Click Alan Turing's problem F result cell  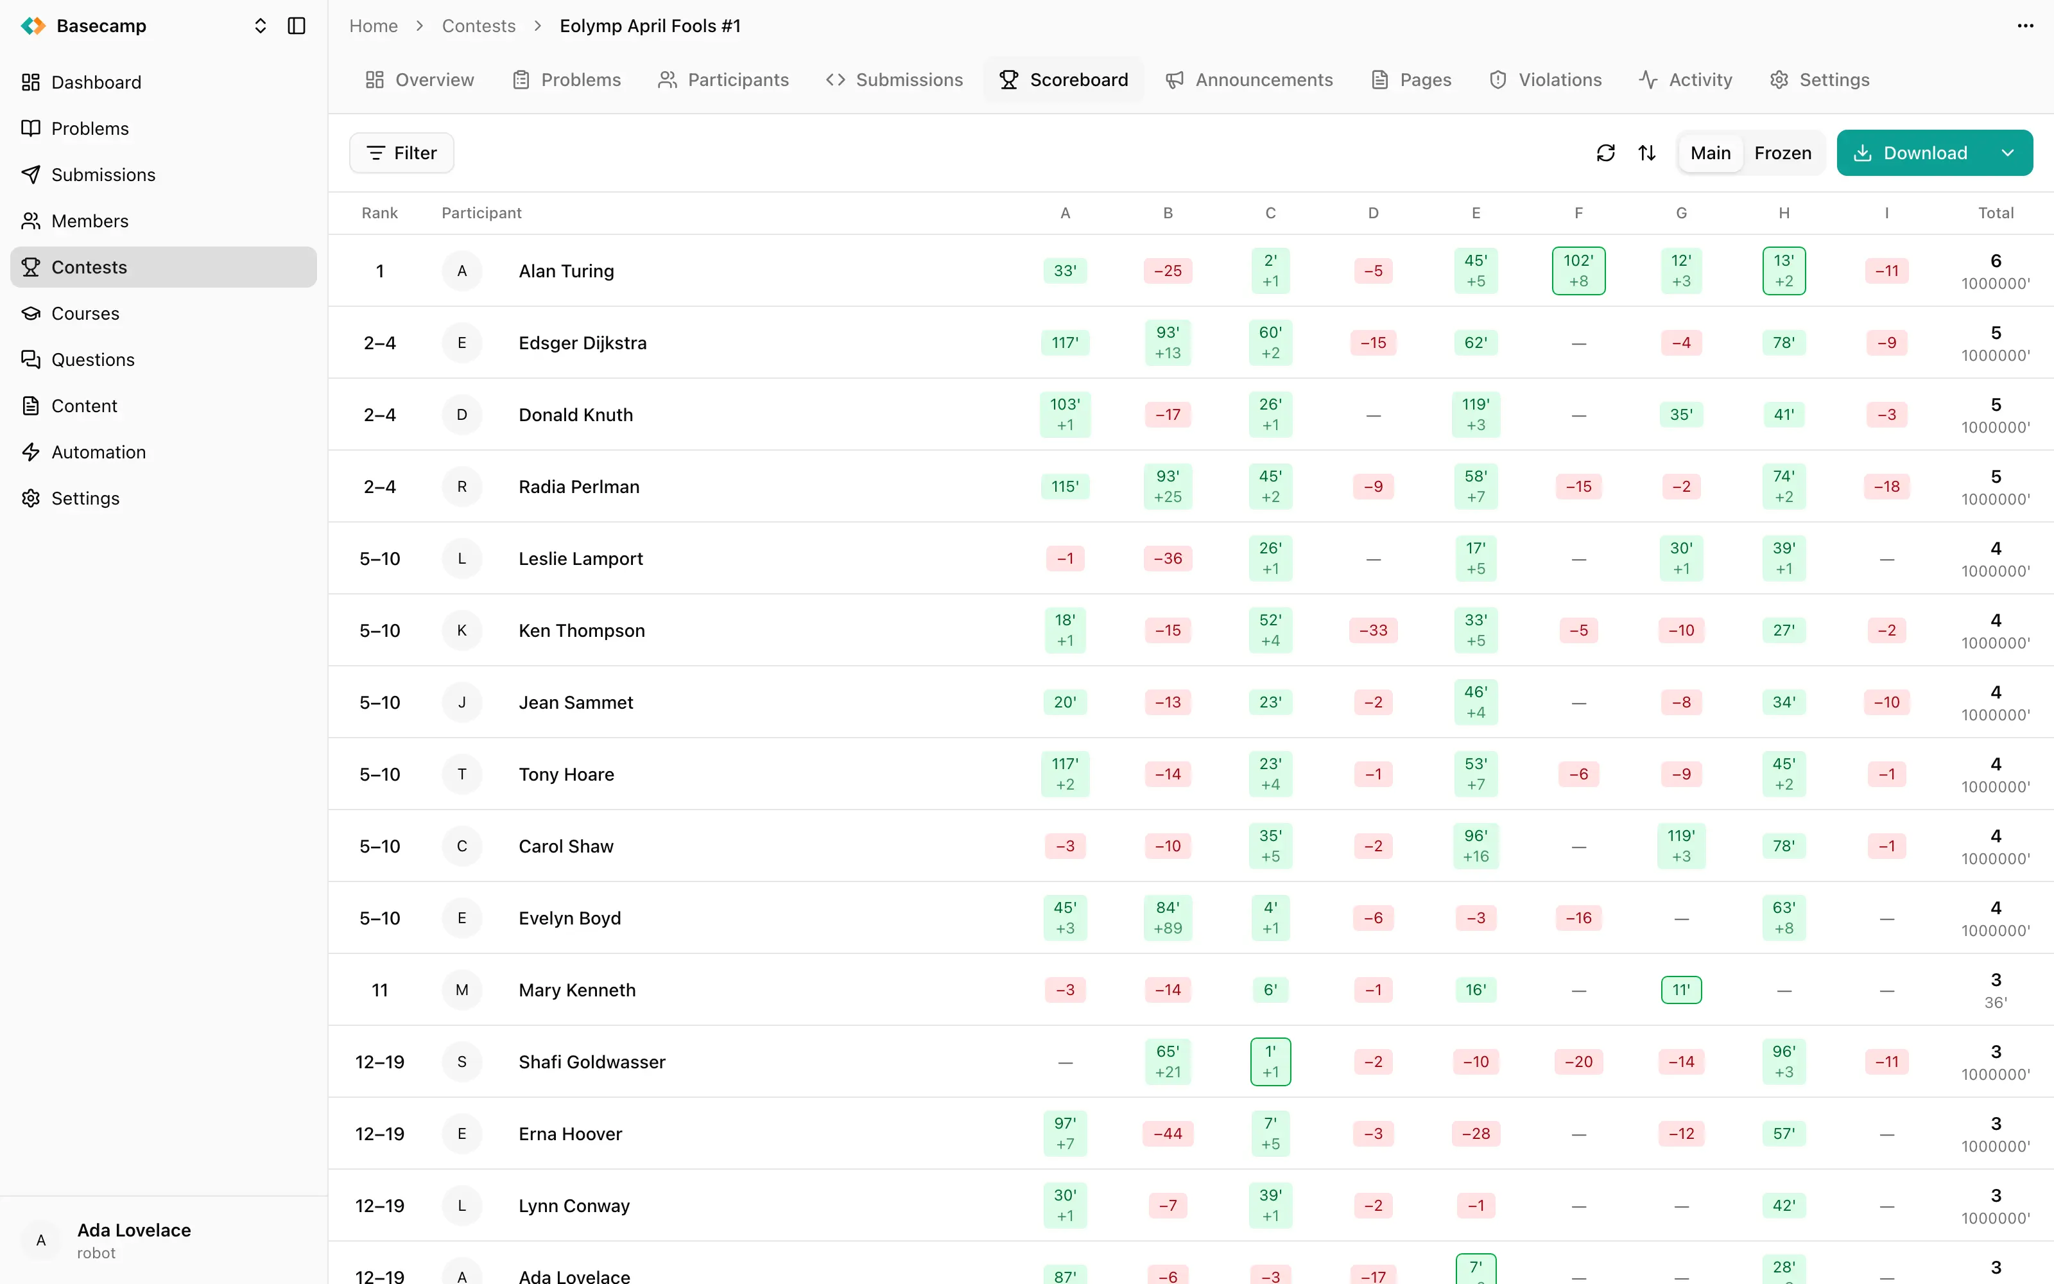pos(1578,271)
